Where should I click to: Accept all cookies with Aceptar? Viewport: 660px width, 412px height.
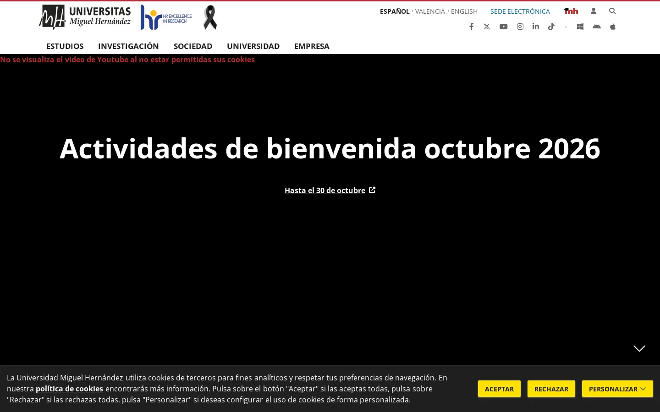(499, 389)
